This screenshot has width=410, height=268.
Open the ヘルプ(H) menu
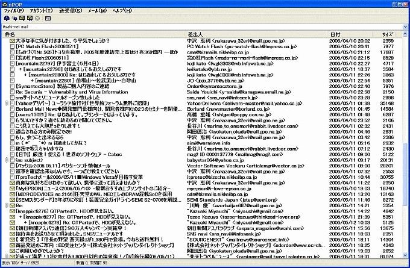122,11
